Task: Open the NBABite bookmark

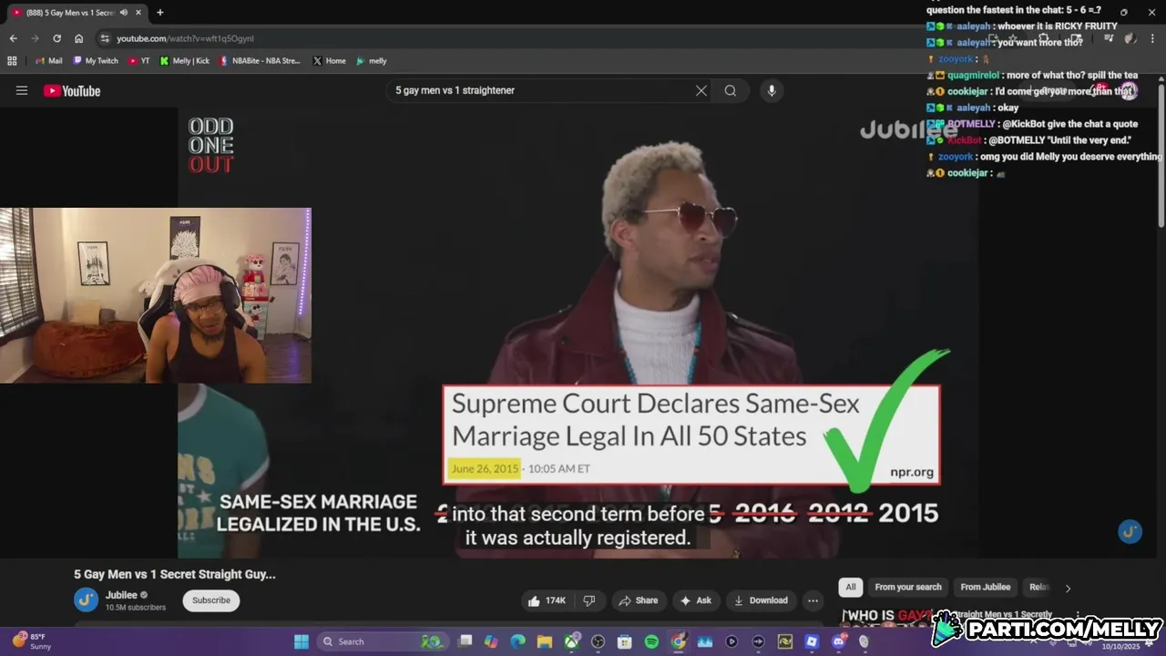Action: click(x=261, y=61)
